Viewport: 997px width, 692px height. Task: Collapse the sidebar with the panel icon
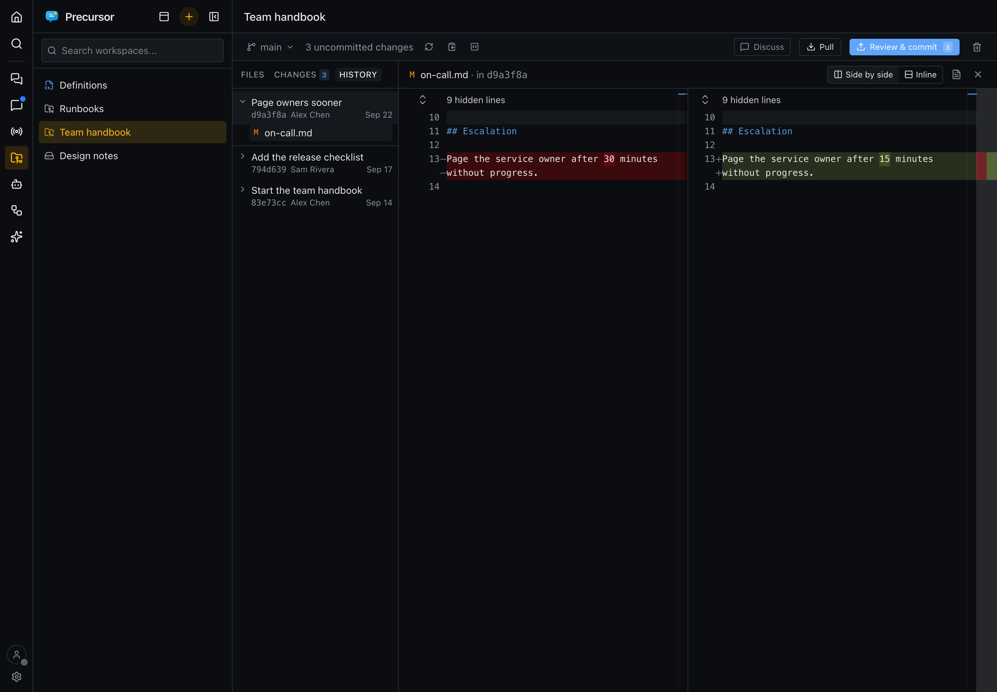[214, 17]
